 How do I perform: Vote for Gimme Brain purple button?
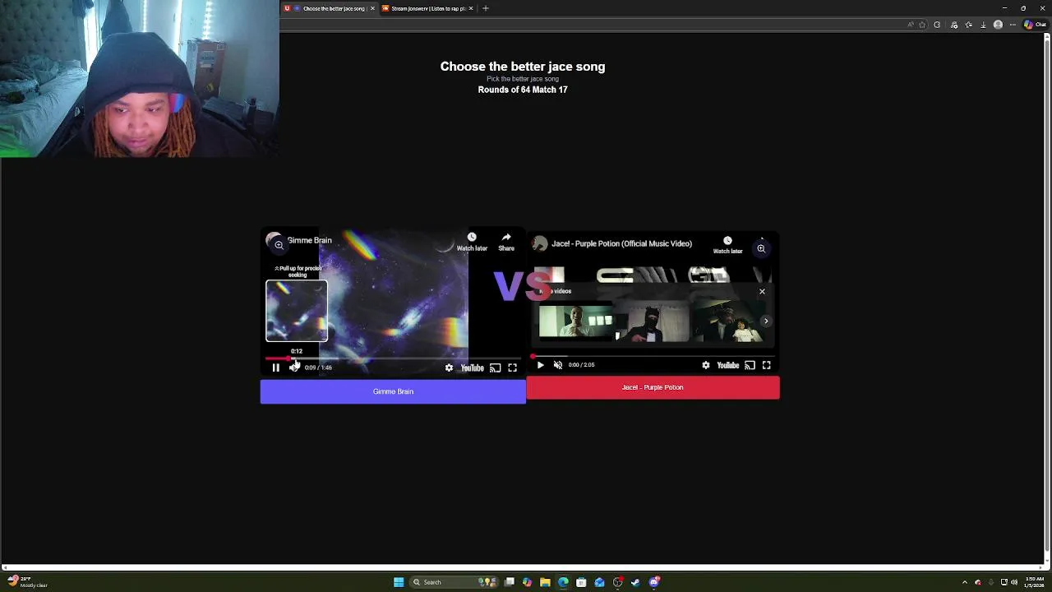point(393,391)
